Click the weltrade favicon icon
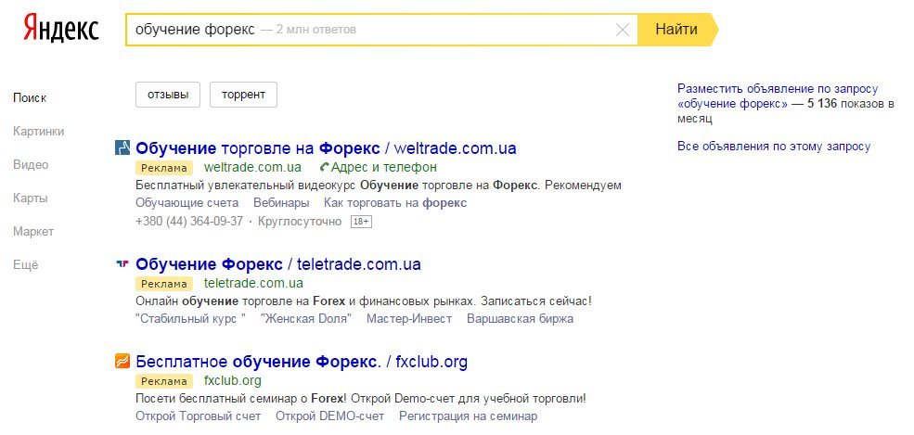The image size is (914, 435). (122, 147)
